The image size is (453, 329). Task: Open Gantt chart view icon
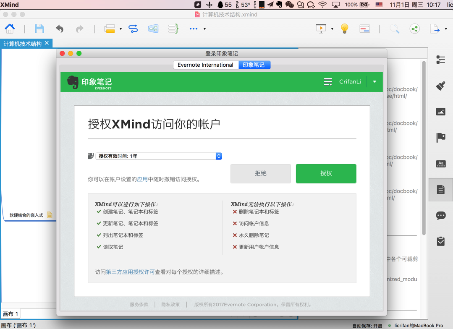click(x=364, y=29)
